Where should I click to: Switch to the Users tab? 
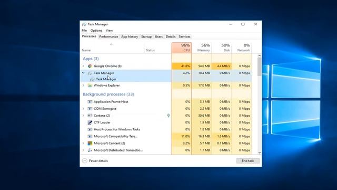coord(158,36)
